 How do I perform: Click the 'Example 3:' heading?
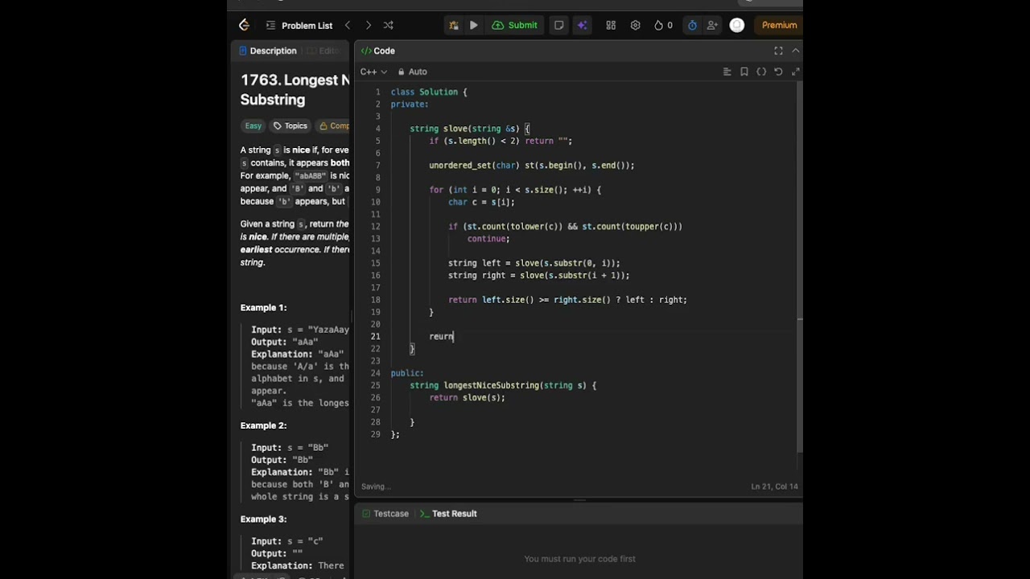[263, 519]
